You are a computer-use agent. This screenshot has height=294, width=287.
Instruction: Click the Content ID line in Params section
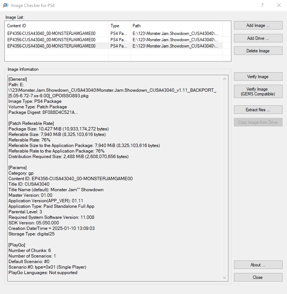tap(70, 179)
